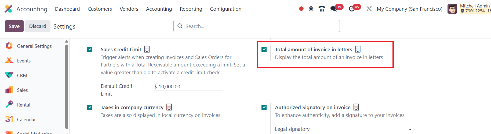This screenshot has width=491, height=134.
Task: Open the CRM settings section
Action: pos(22,76)
